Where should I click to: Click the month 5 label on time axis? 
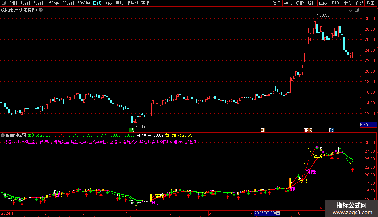pos(170,213)
